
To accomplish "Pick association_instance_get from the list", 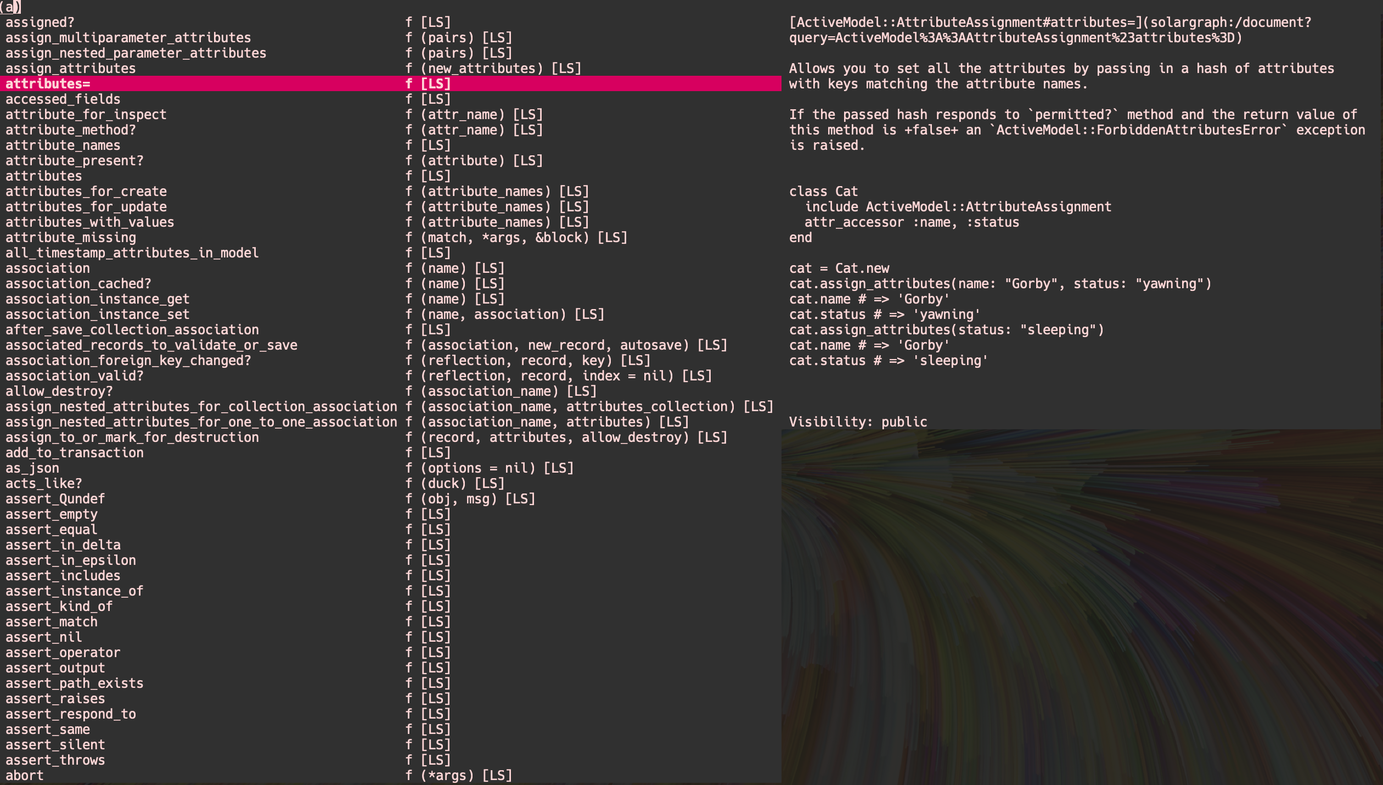I will tap(97, 299).
